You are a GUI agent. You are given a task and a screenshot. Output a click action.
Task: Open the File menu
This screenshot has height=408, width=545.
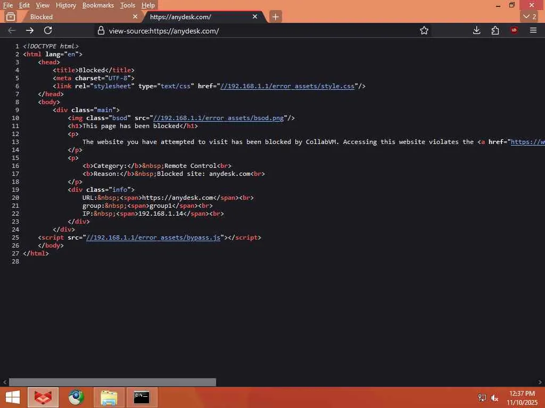7,5
